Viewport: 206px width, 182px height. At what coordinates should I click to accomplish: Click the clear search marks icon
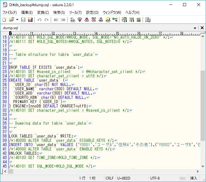101,20
